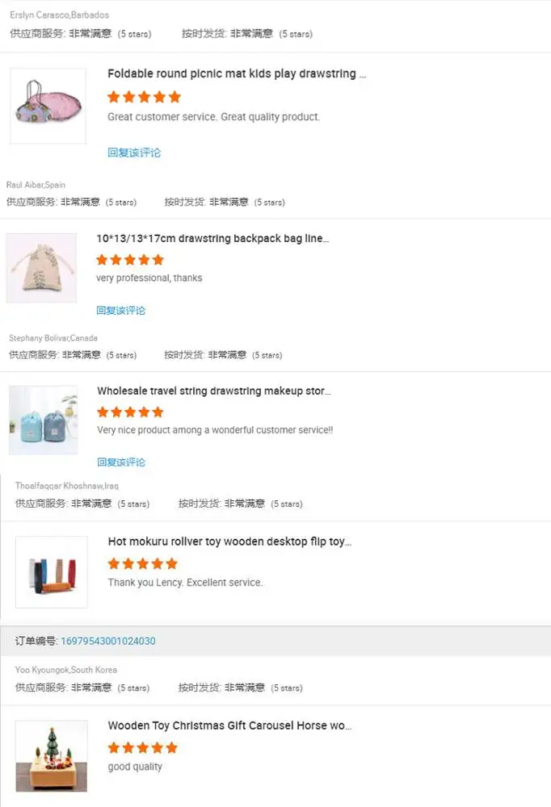Reply to the makeup storage bag review
Viewport: 551px width, 807px height.
tap(121, 462)
